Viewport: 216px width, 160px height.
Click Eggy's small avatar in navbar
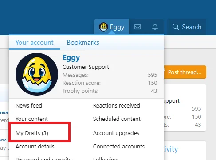point(103,27)
